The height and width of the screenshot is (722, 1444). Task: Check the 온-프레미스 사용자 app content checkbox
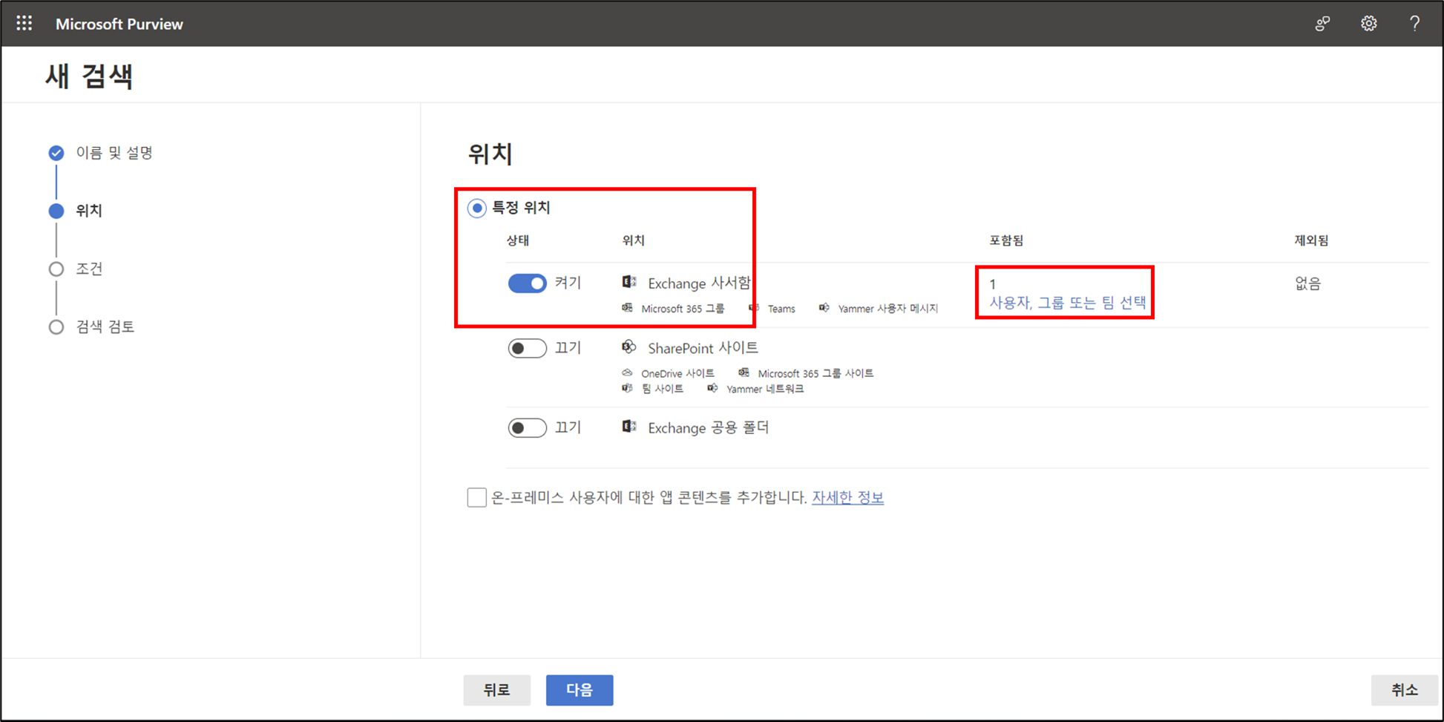click(x=476, y=497)
